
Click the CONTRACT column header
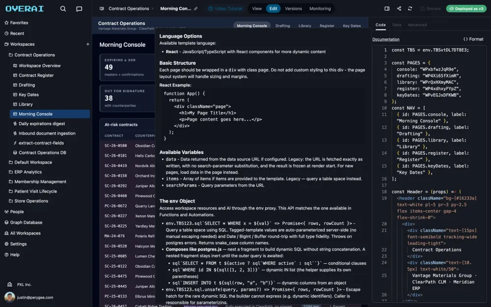click(x=114, y=136)
